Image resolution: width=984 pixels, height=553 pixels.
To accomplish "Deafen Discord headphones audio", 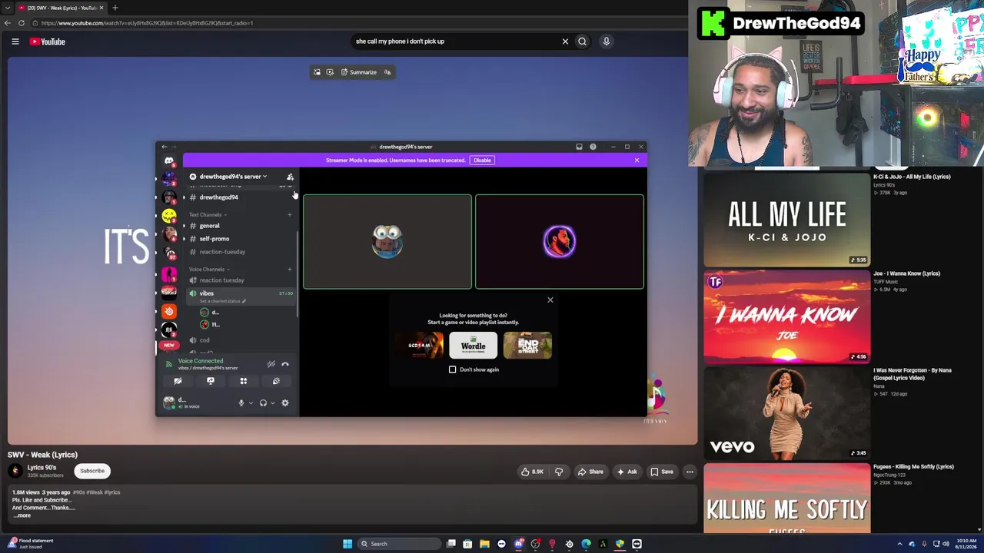I will pos(263,402).
